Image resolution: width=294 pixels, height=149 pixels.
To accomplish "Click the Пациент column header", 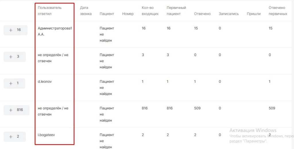I will coord(107,14).
